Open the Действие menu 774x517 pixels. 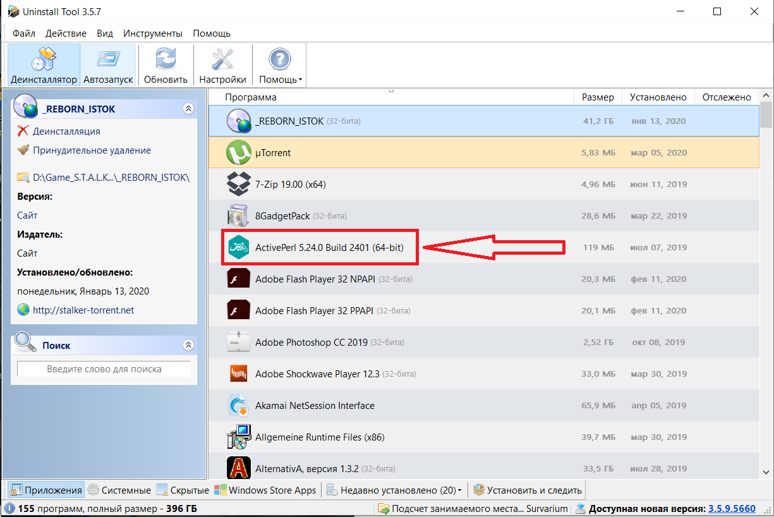coord(66,33)
